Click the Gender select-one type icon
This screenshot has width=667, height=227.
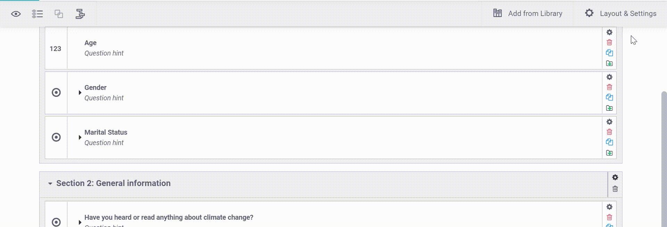[56, 93]
